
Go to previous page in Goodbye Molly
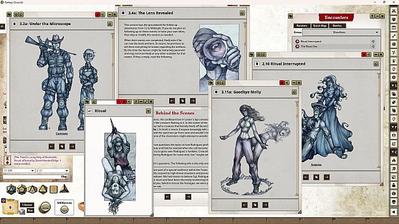click(x=245, y=204)
